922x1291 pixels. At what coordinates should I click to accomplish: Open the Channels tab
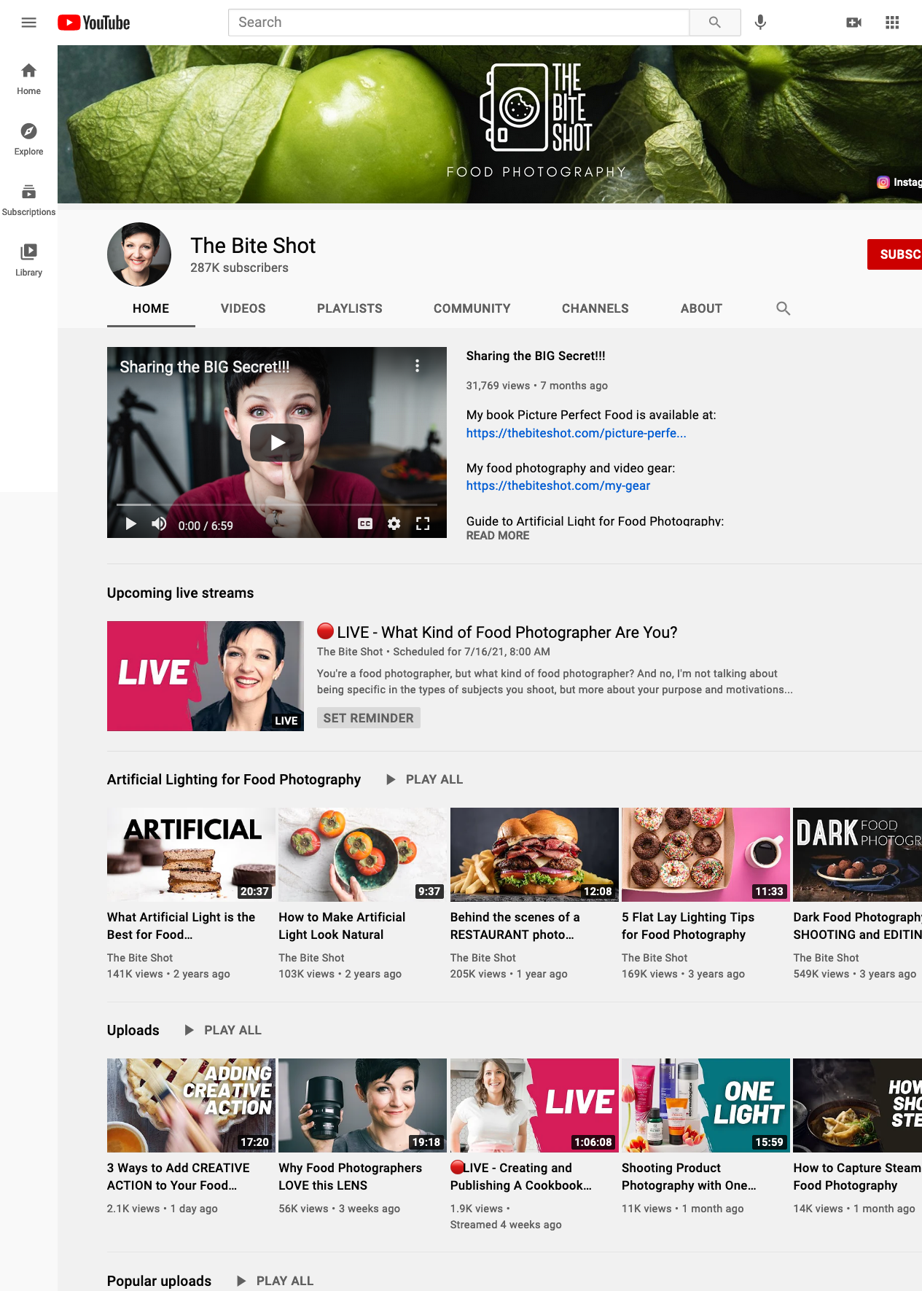coord(595,308)
